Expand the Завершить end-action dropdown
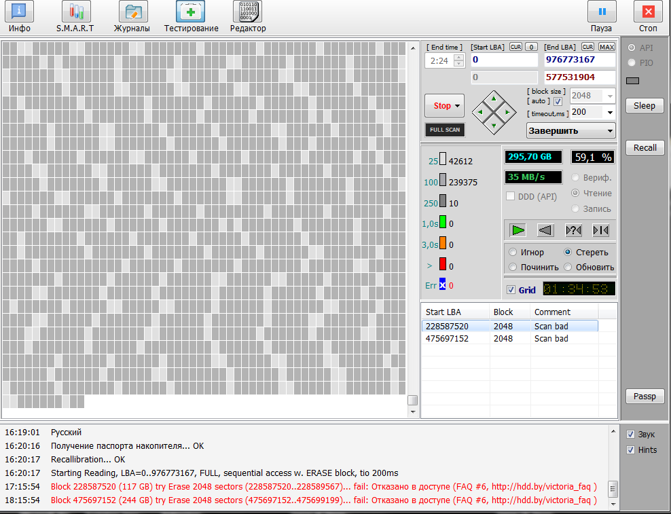 [570, 130]
